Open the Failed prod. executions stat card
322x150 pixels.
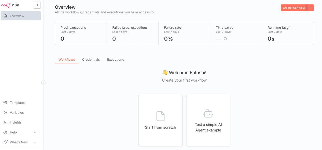coord(133,34)
